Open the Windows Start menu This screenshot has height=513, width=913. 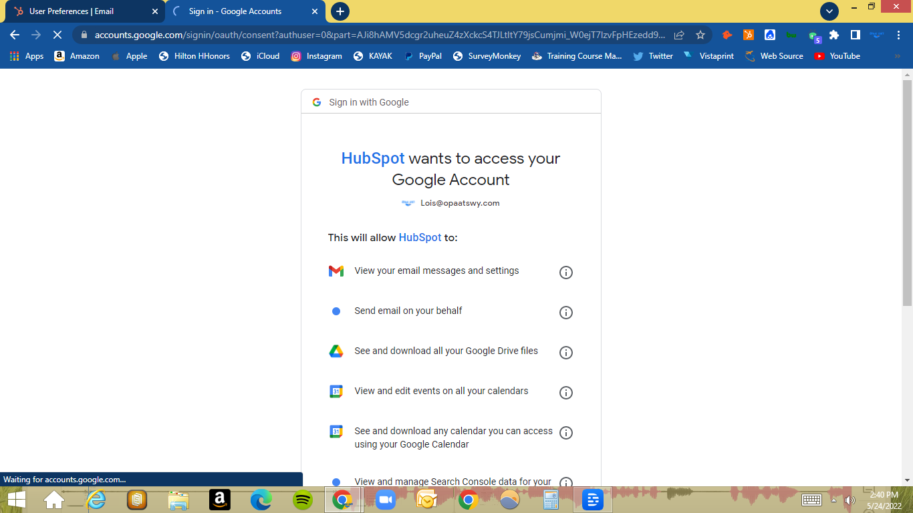(16, 499)
